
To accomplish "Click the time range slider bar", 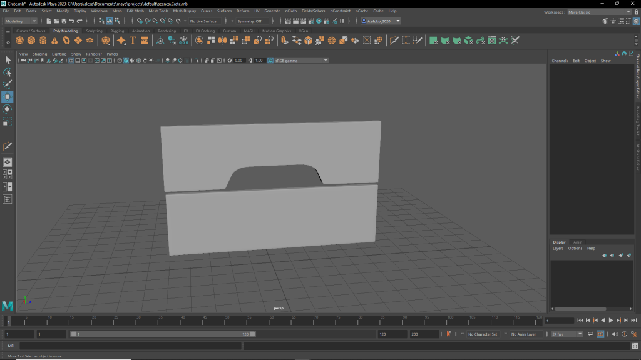I will (x=163, y=334).
